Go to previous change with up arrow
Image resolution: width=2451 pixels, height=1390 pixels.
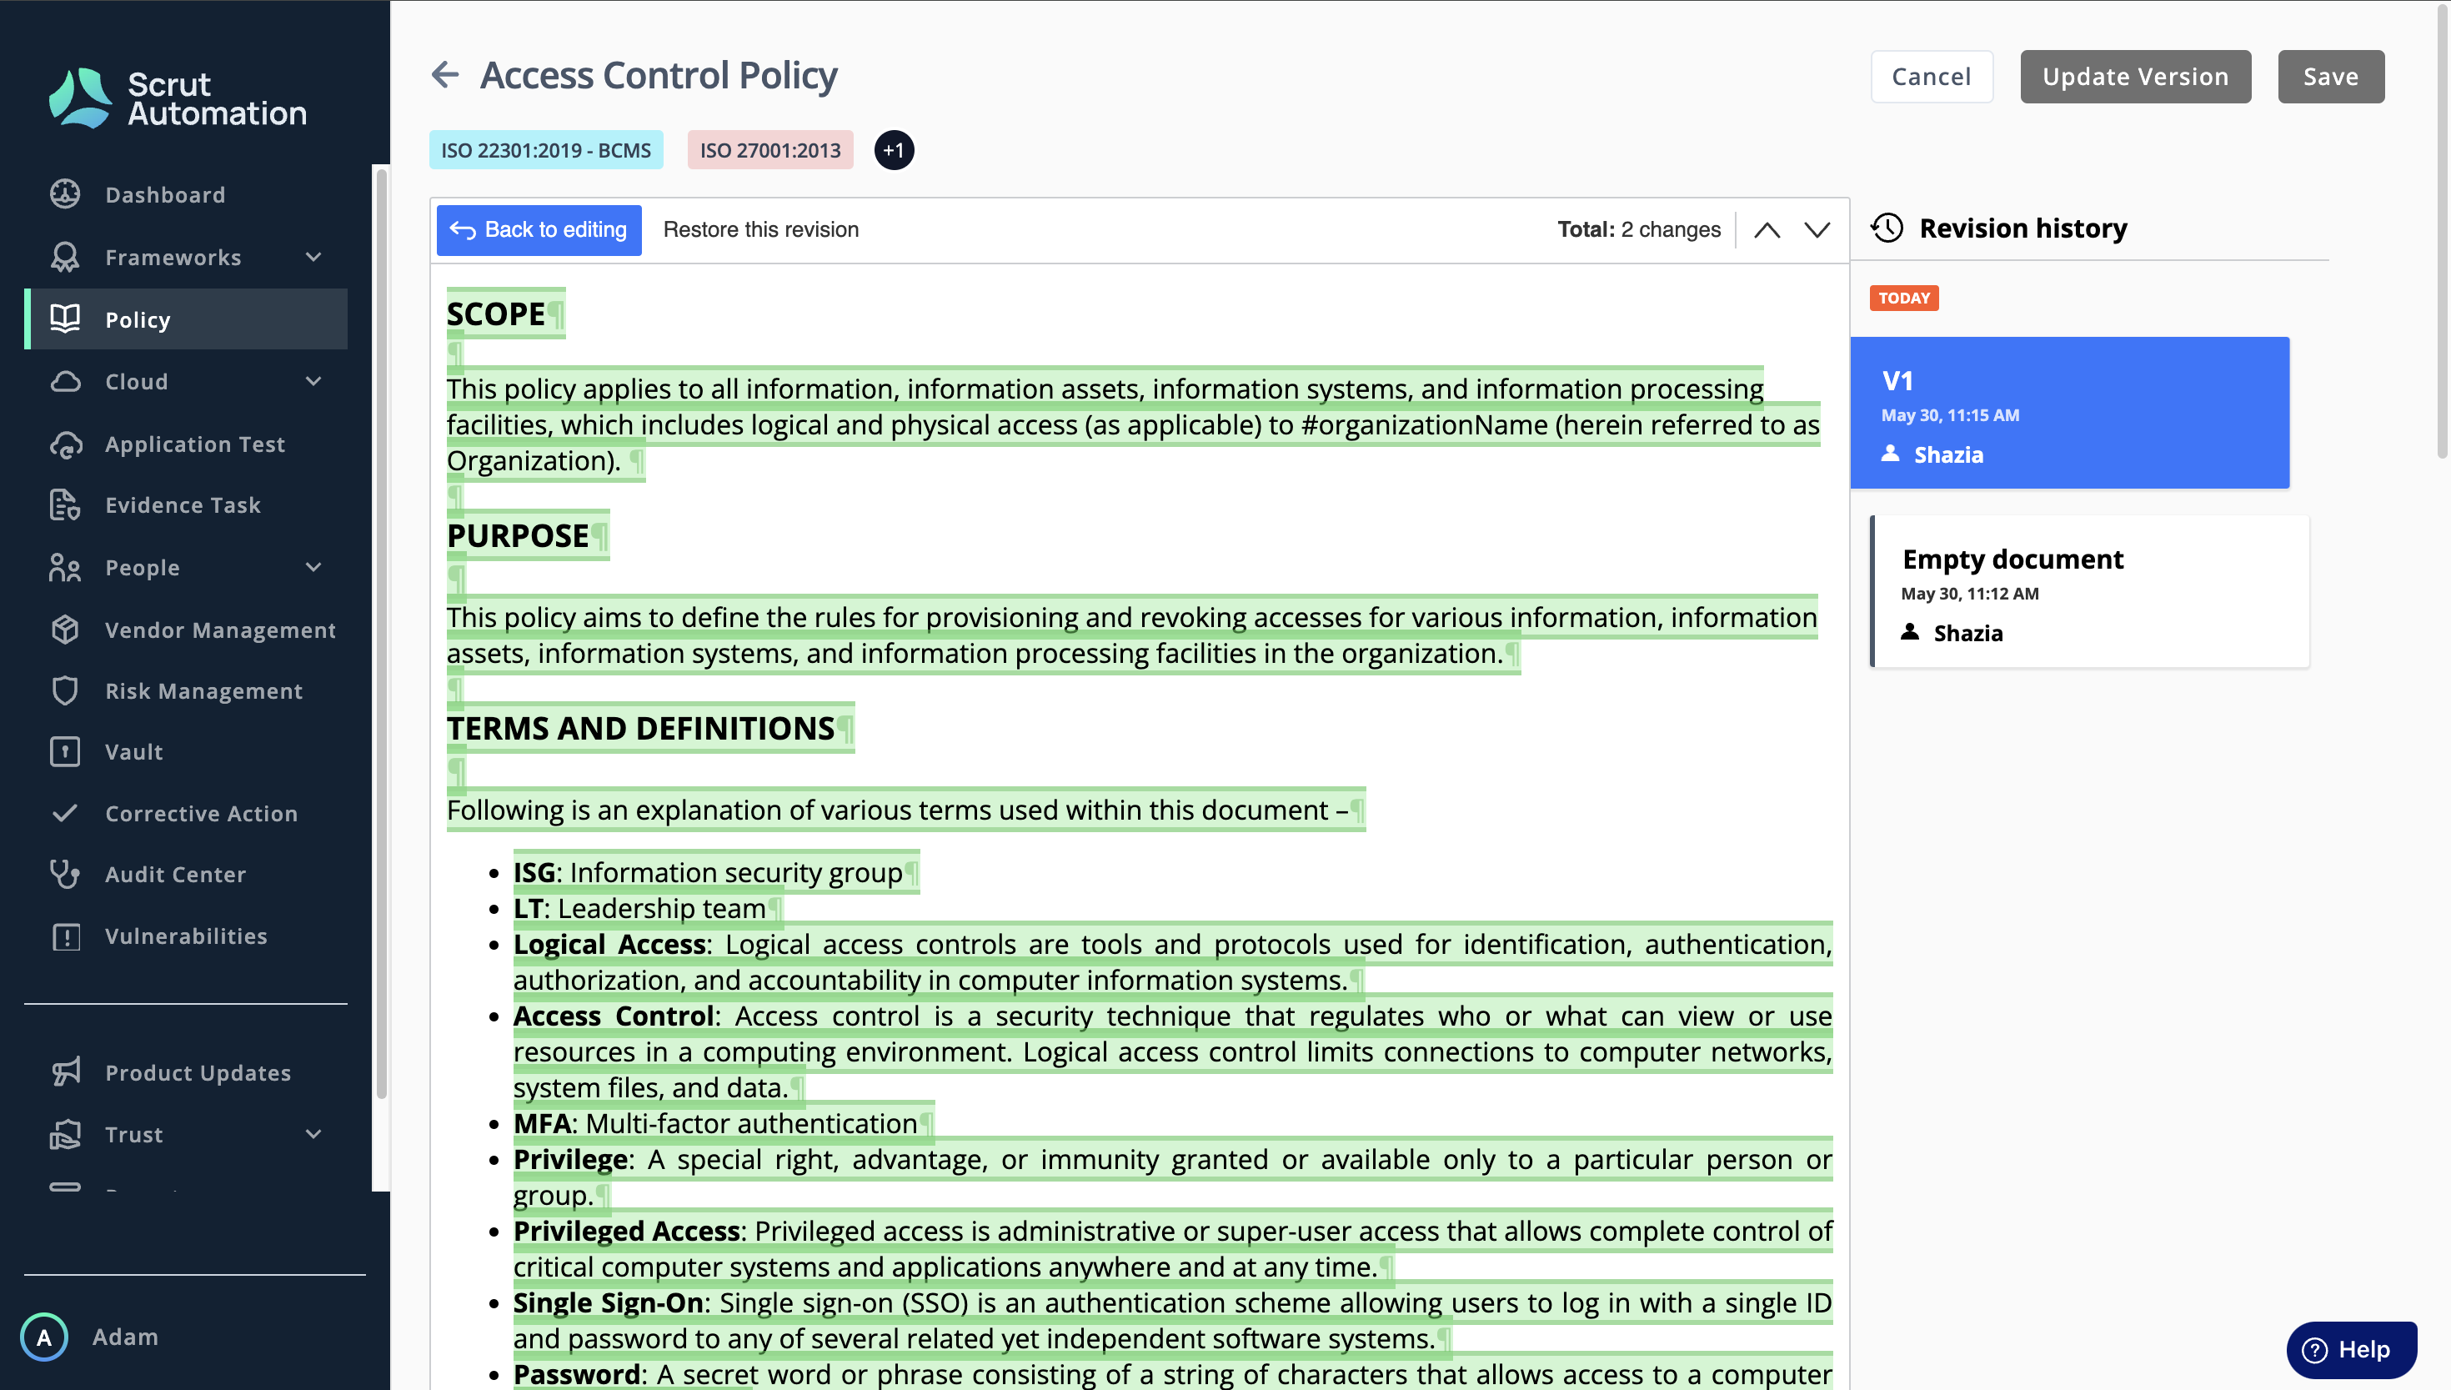[1767, 230]
